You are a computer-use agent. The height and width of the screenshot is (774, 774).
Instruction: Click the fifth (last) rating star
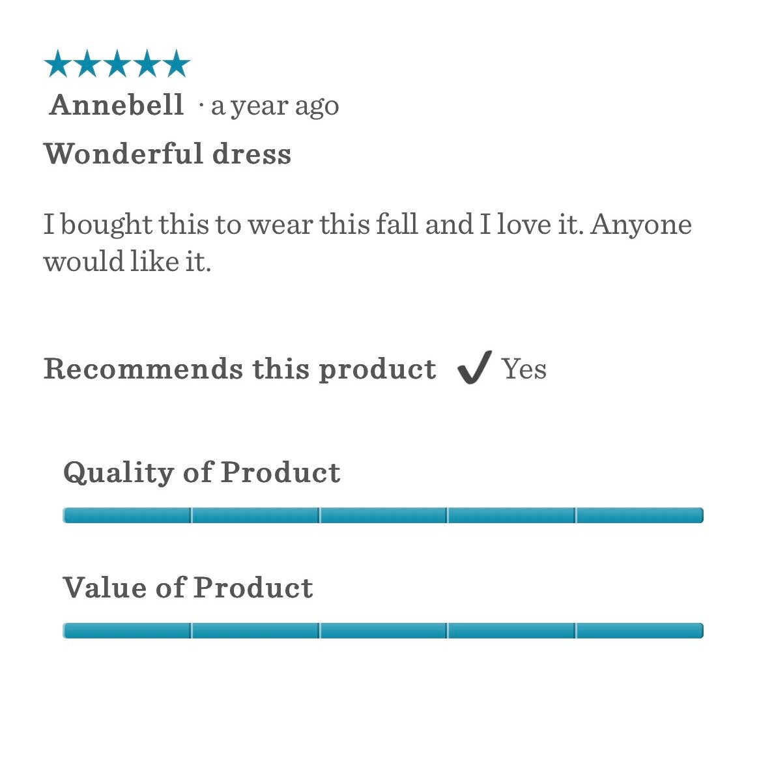176,64
